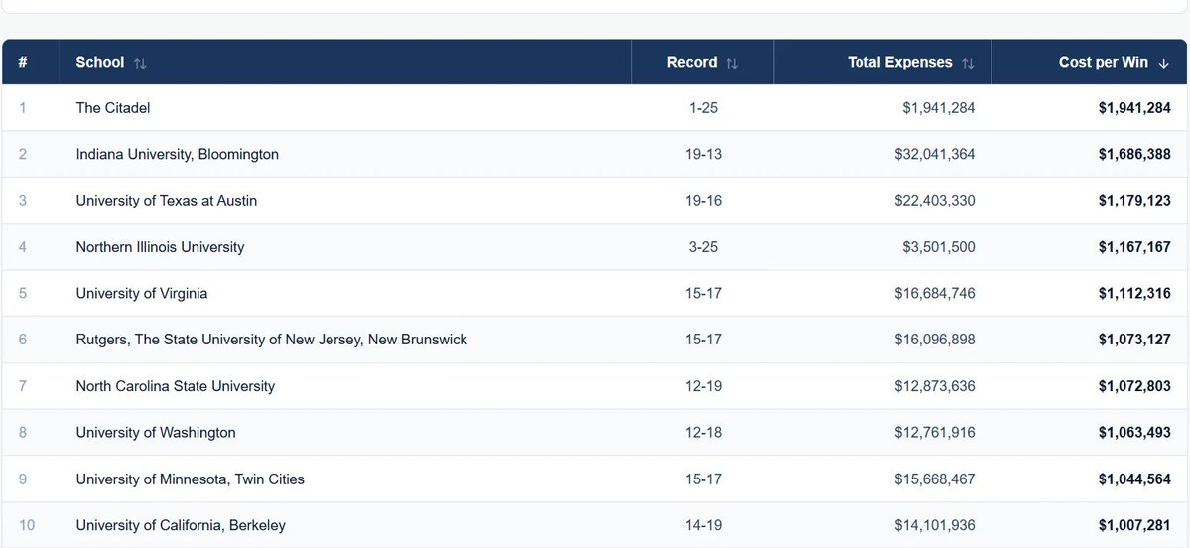This screenshot has width=1190, height=548.
Task: Select North Carolina State University name
Action: click(x=176, y=385)
